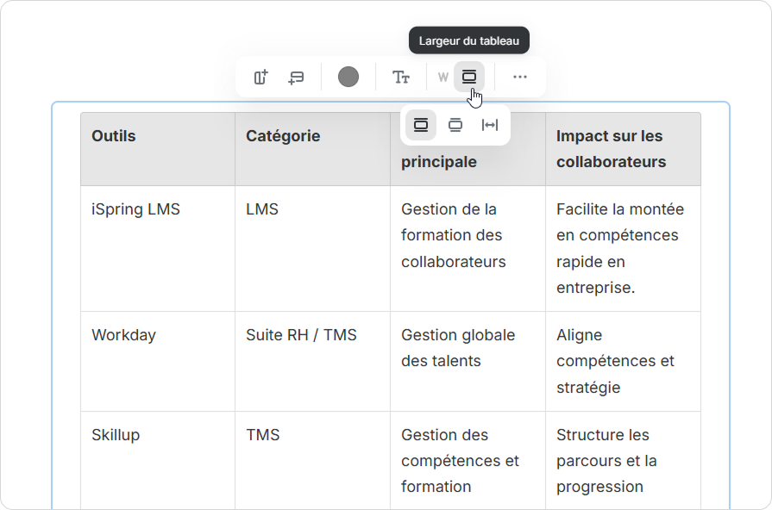Click the "Aligne compétences et stratégie" cell
Viewport: 772px width, 510px height.
pyautogui.click(x=615, y=361)
